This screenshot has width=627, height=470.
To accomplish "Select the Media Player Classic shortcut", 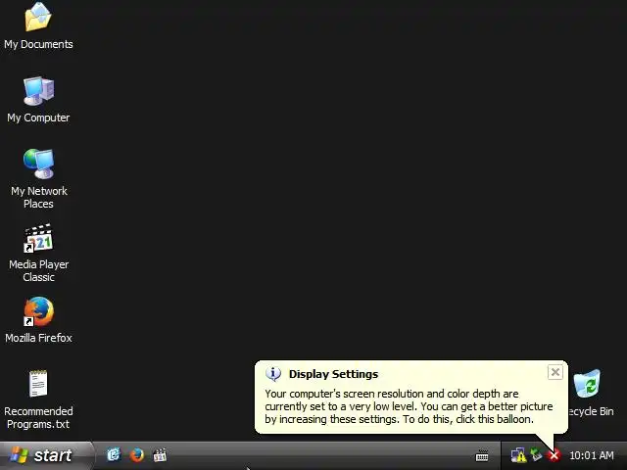I will click(x=38, y=238).
